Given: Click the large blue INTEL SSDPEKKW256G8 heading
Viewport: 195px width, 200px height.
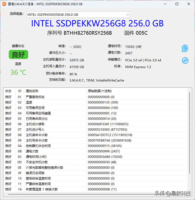Looking at the screenshot, I should (x=97, y=23).
